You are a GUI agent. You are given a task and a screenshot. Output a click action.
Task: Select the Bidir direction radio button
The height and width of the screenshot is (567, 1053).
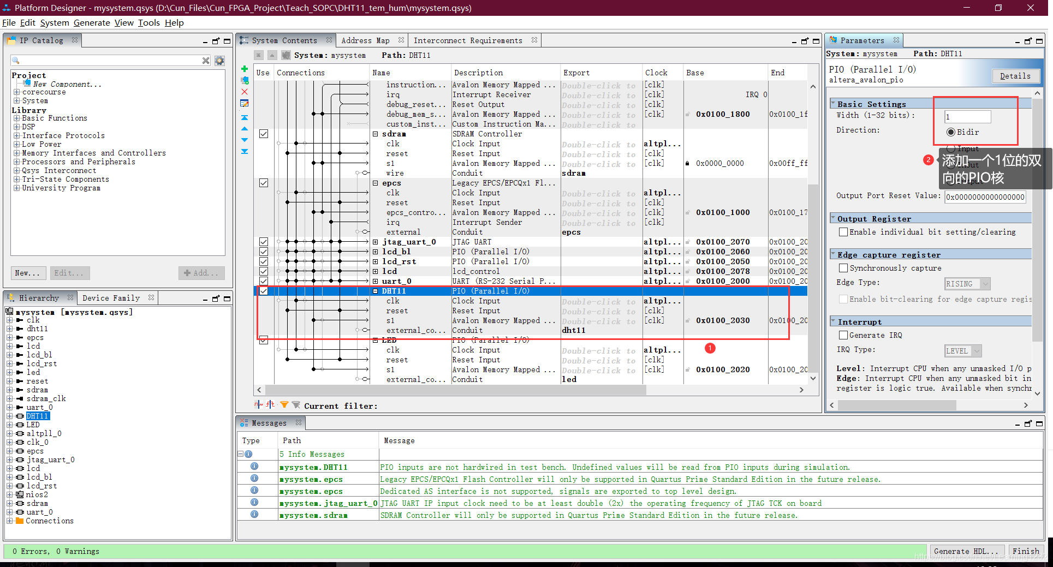tap(951, 132)
